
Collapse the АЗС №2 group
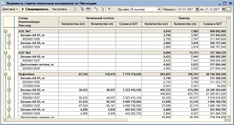click(6, 53)
